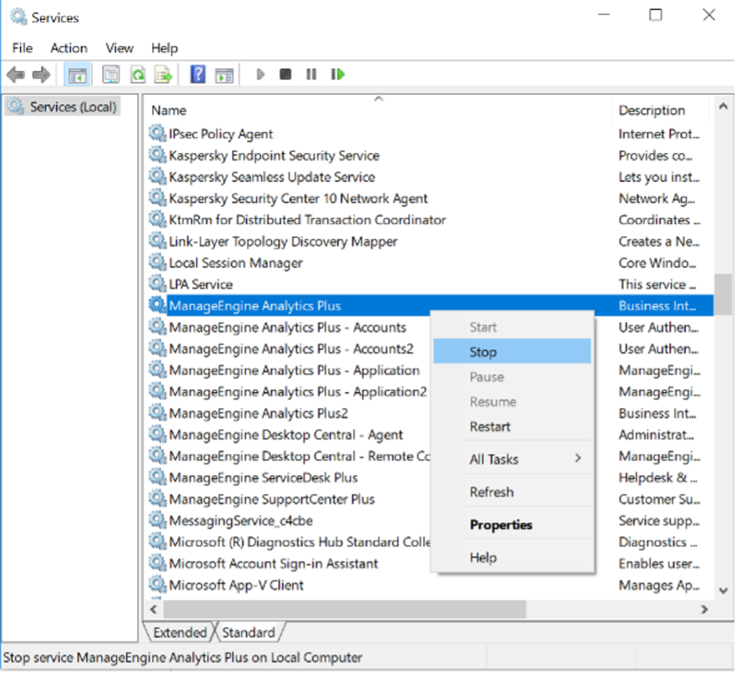The height and width of the screenshot is (674, 737).
Task: Toggle the Show/Hide Console Tree button
Action: click(77, 75)
